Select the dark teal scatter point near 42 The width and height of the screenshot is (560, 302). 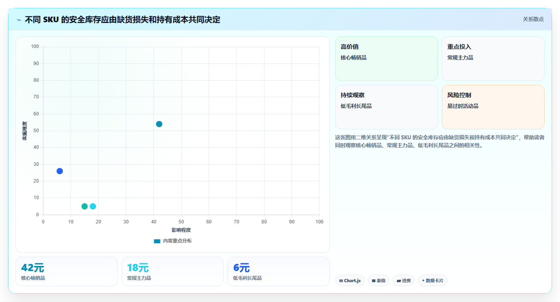tap(159, 124)
